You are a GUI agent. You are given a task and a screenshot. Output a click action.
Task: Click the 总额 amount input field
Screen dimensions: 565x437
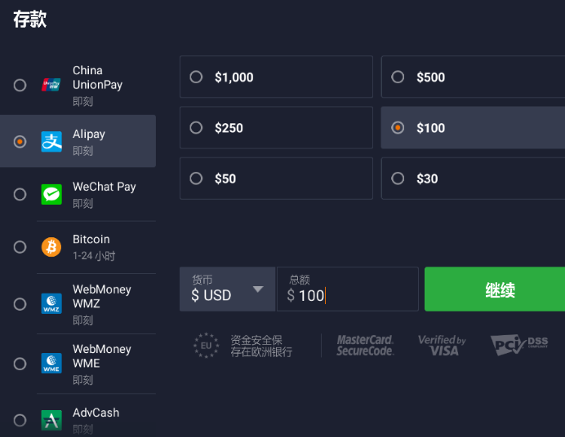(347, 289)
